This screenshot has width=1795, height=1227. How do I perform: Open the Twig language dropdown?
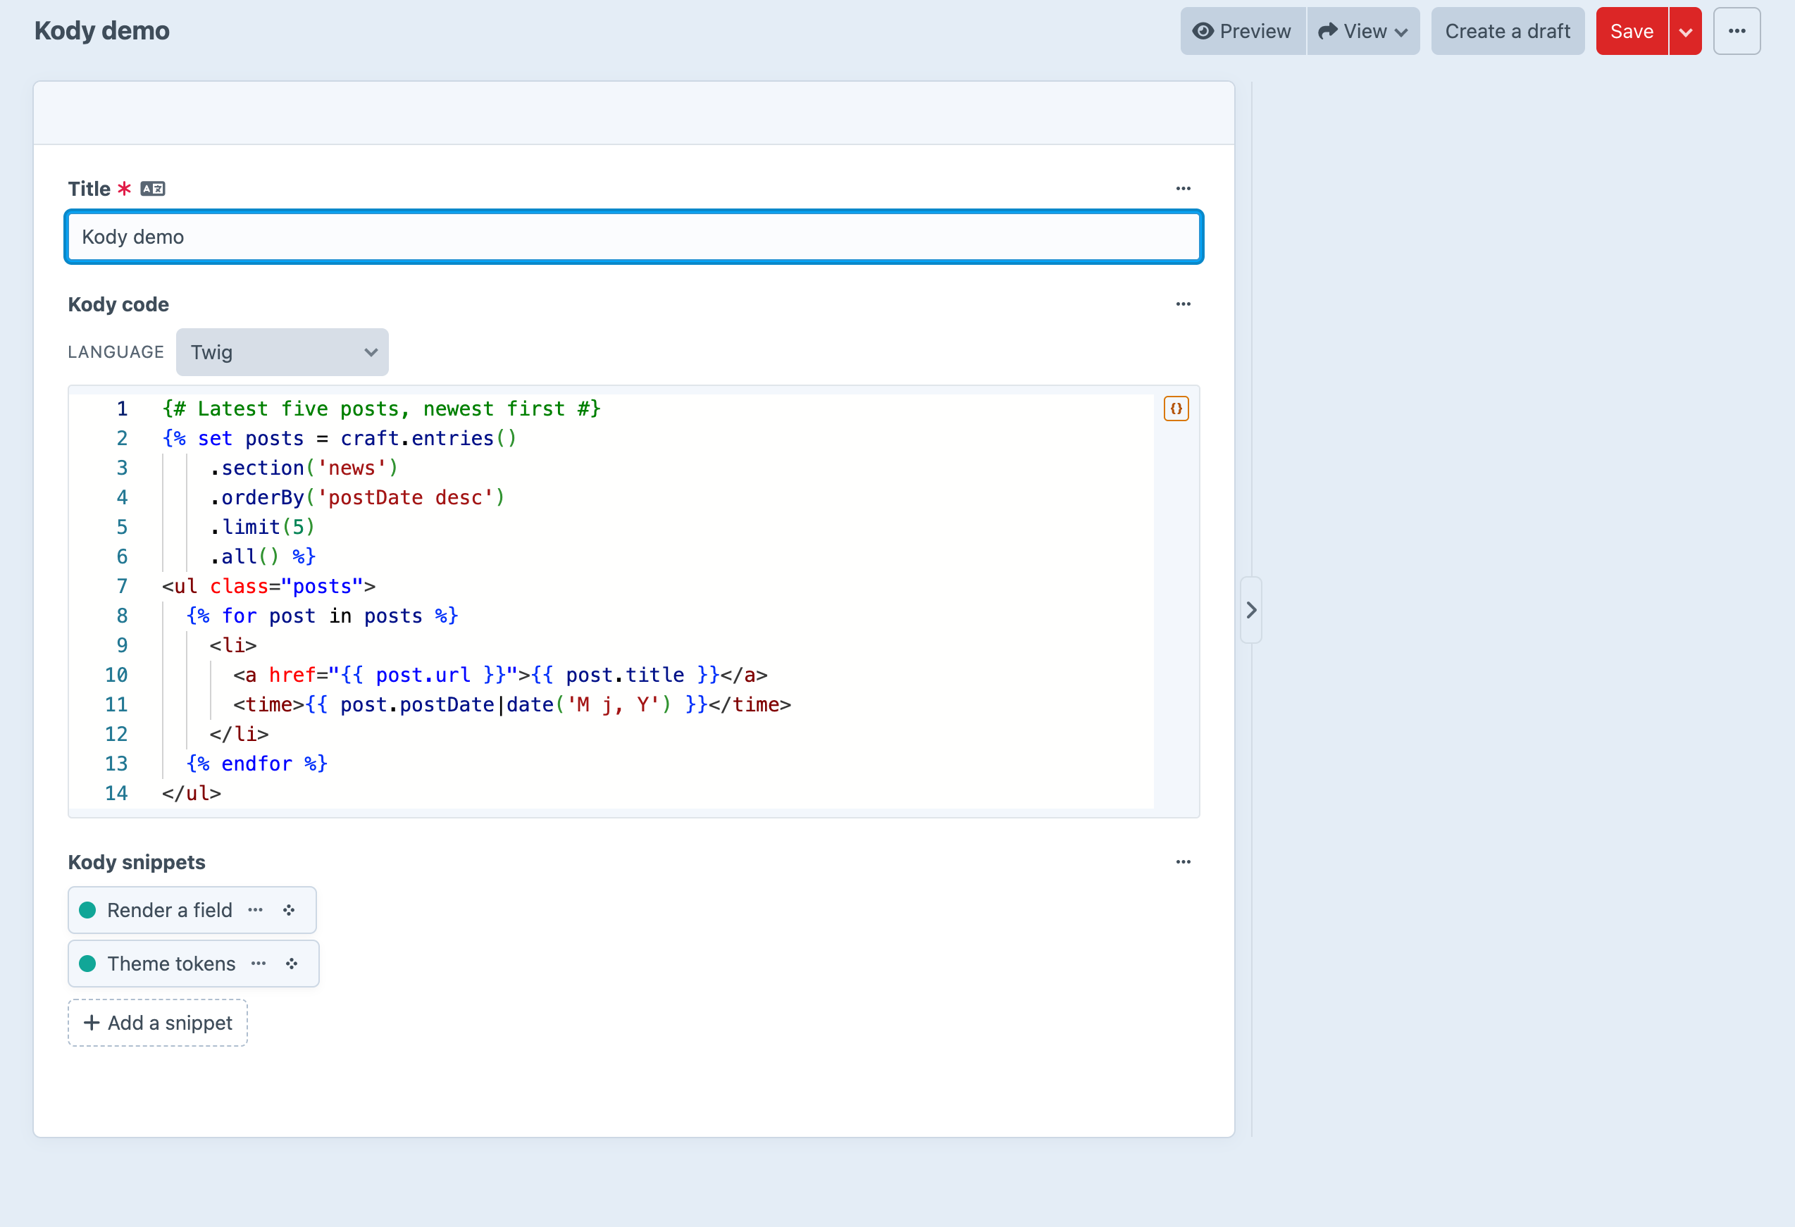[282, 352]
